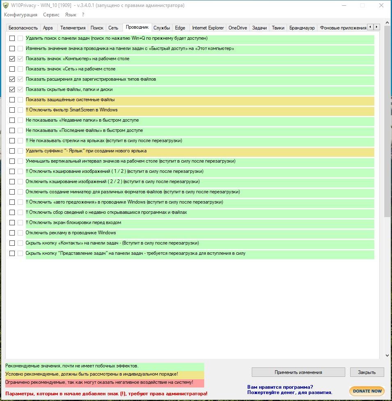Click the scrollbar down arrow

pyautogui.click(x=387, y=356)
